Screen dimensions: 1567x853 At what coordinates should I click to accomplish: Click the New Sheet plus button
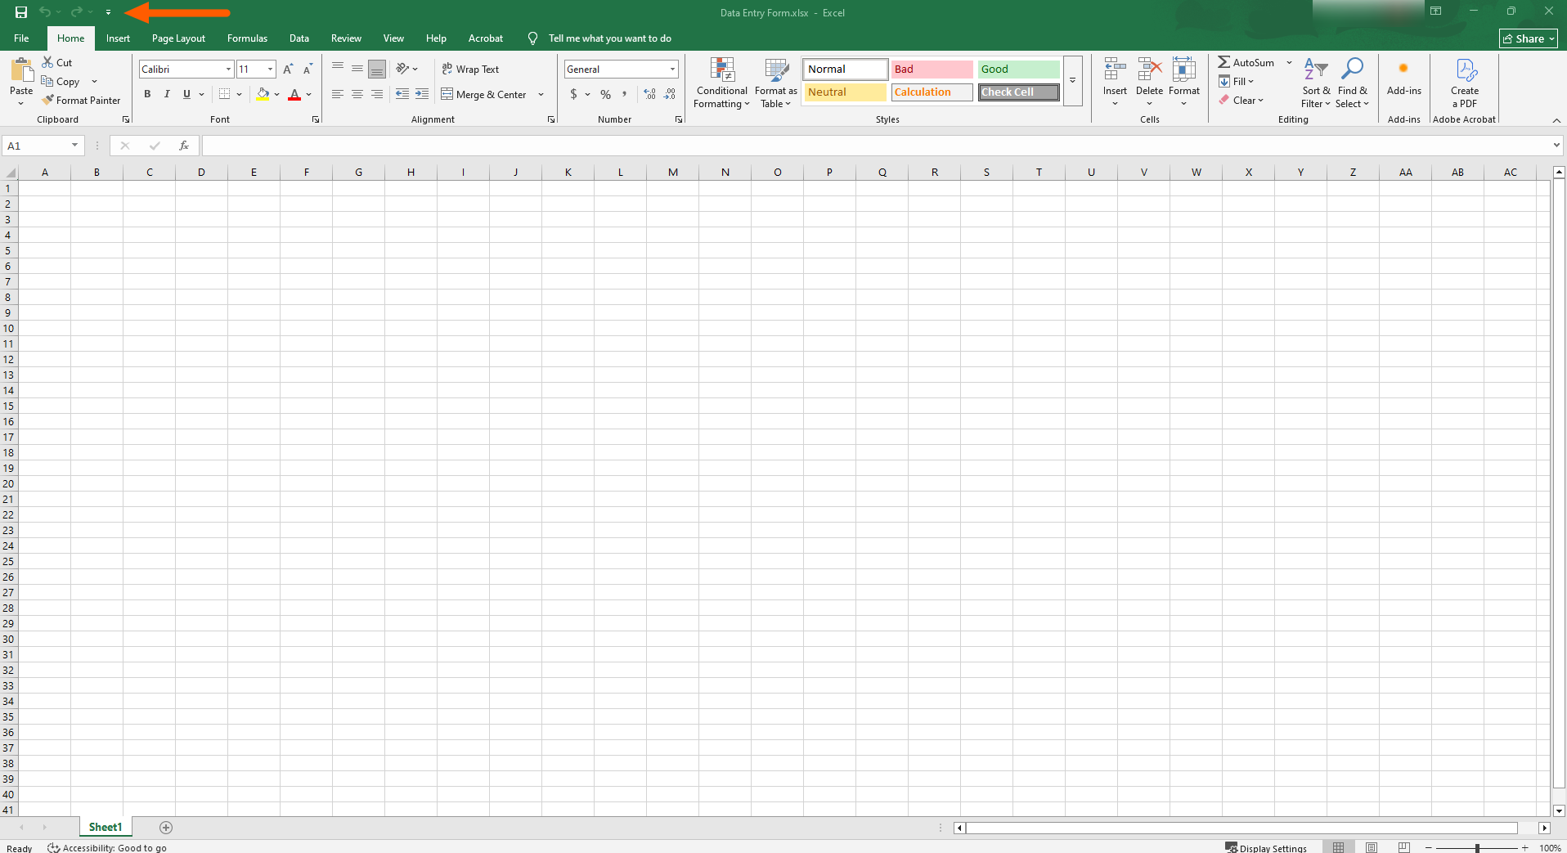(x=166, y=828)
